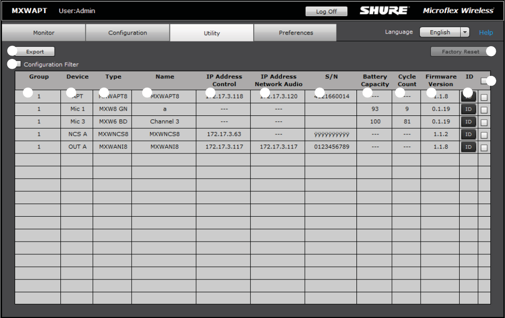Click the Shure logo

click(x=385, y=11)
